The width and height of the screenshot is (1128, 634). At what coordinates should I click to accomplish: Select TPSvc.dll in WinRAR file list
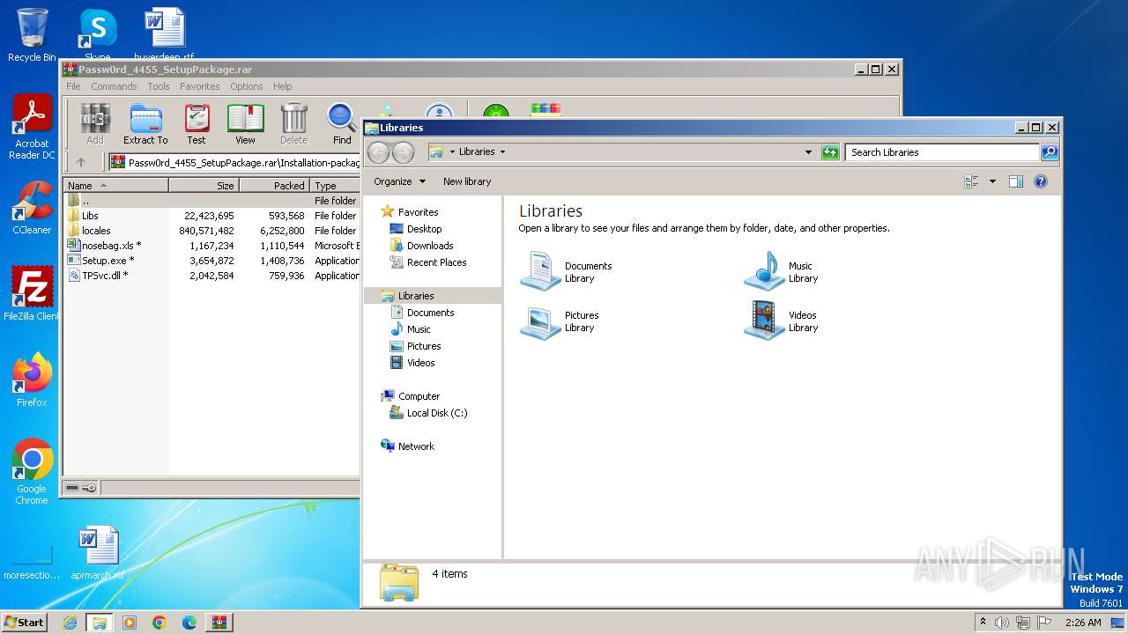coord(211,276)
